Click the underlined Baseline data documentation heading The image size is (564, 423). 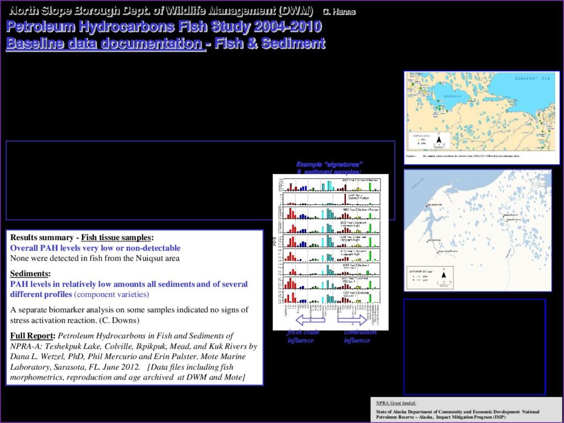coord(105,44)
